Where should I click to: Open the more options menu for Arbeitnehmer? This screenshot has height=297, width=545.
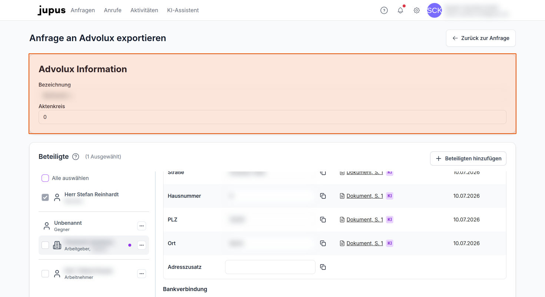click(142, 274)
